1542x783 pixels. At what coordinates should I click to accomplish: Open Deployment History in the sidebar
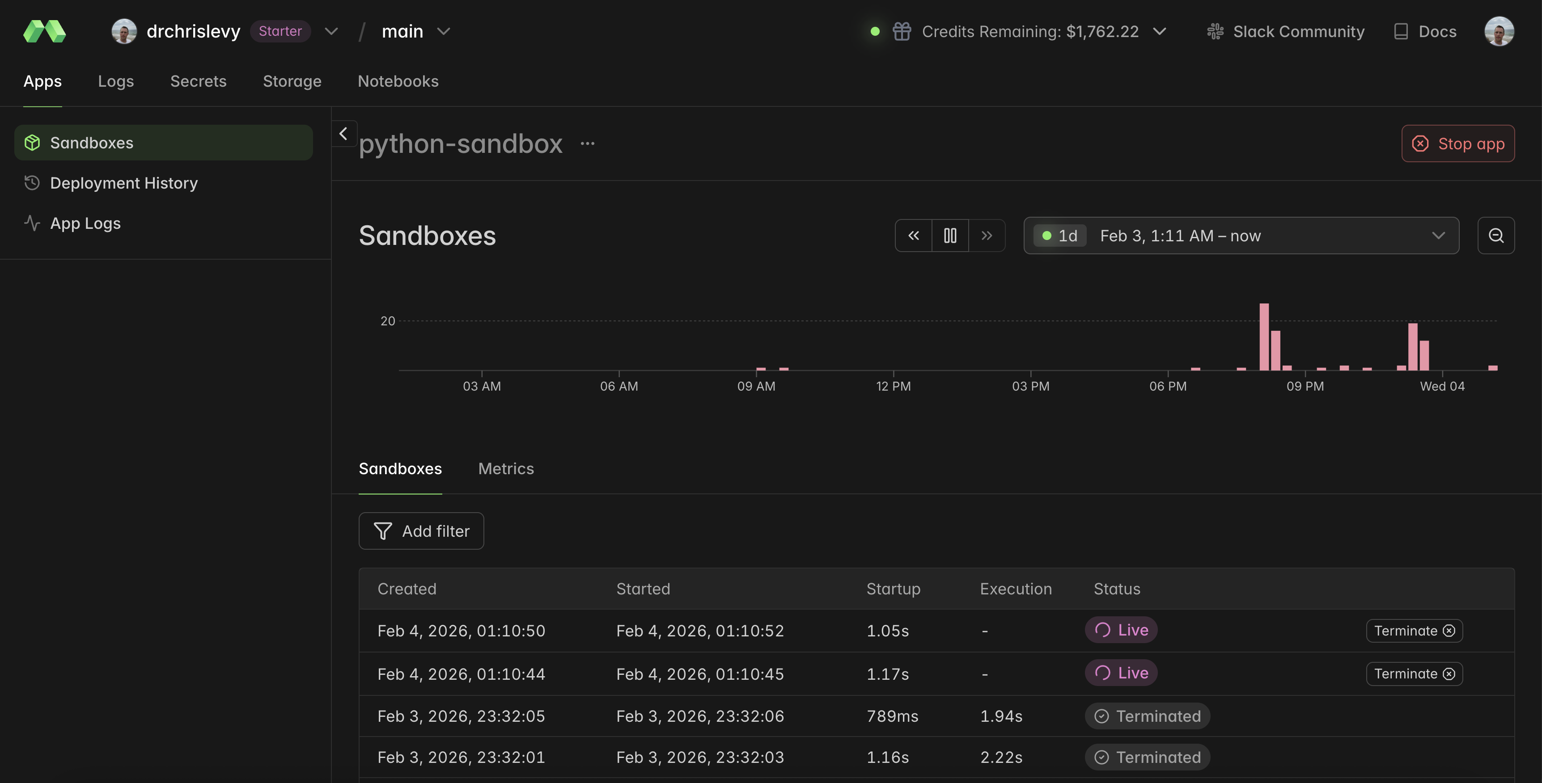click(x=123, y=183)
